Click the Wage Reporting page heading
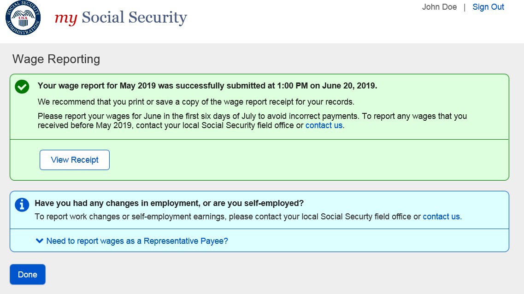 click(56, 59)
